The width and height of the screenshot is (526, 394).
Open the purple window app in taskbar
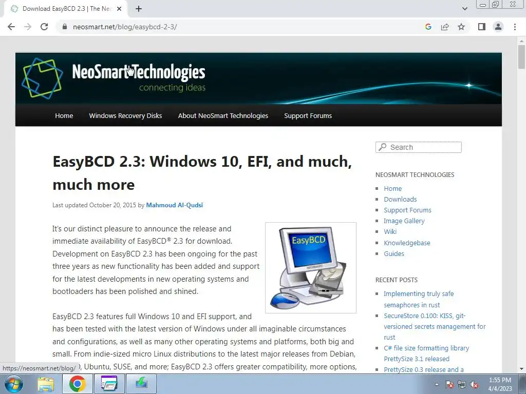[x=109, y=384]
